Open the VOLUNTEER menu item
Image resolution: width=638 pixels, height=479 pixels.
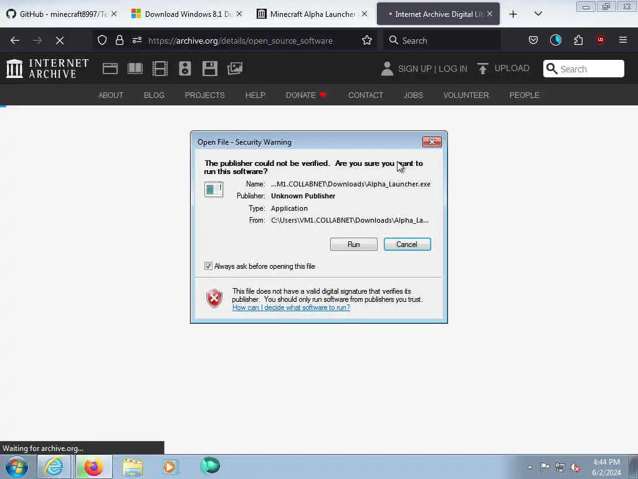[x=466, y=95]
